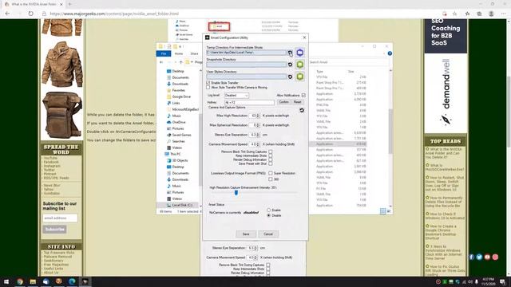This screenshot has width=511, height=287.
Task: Save the Ansel configuration
Action: coord(246,234)
